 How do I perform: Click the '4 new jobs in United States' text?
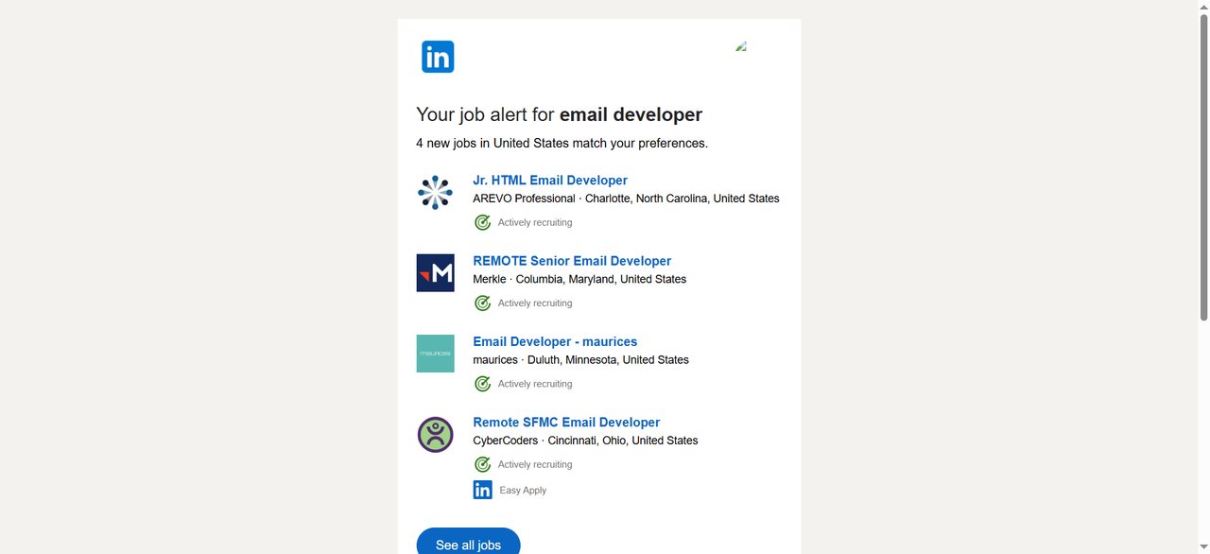562,144
